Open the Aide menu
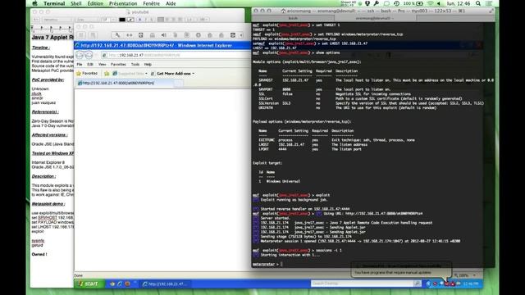 [x=171, y=3]
